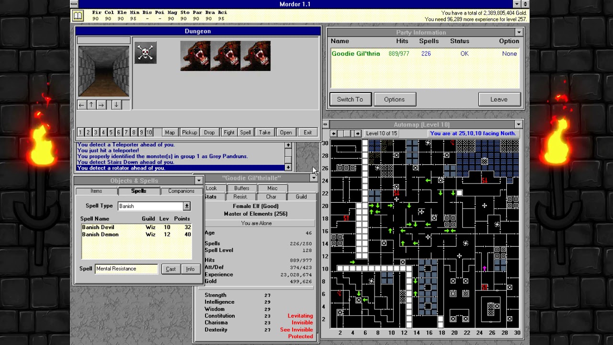The width and height of the screenshot is (613, 345).
Task: Click the 3D dungeon corridor view
Action: [x=104, y=71]
